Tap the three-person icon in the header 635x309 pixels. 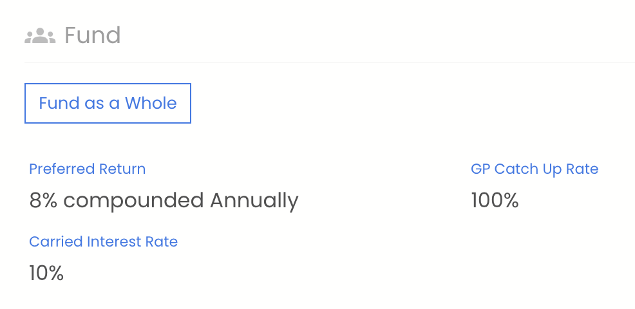40,35
